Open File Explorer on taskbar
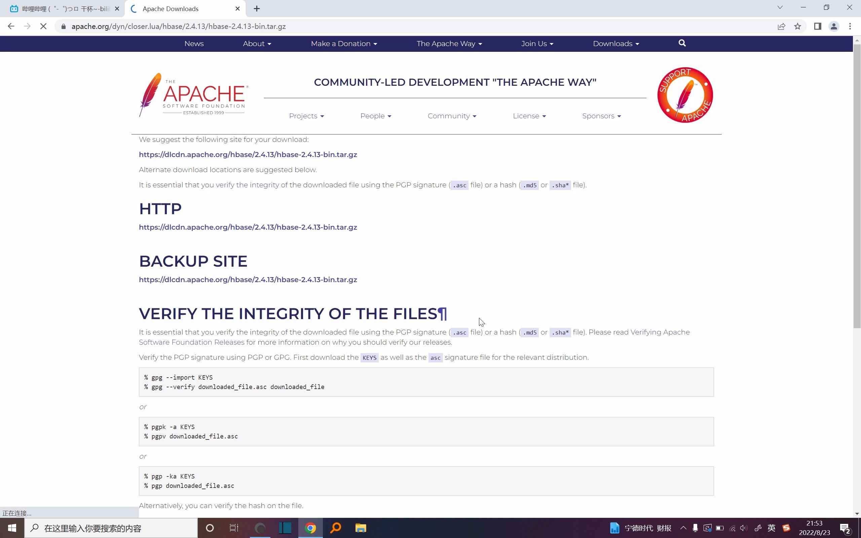 click(x=361, y=528)
